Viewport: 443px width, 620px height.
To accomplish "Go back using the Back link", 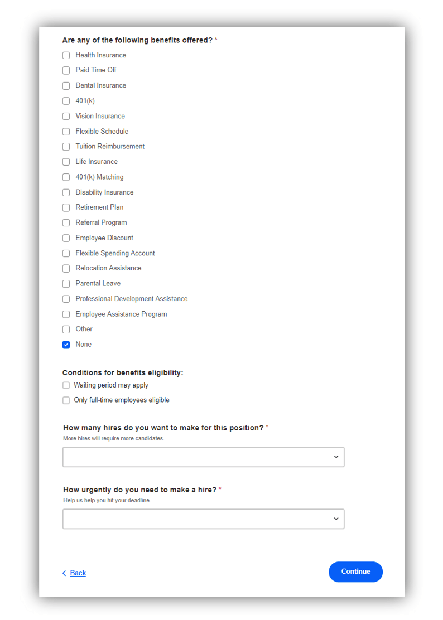I will [x=78, y=573].
